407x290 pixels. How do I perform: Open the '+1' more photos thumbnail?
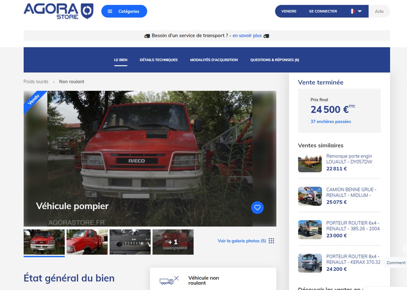(x=173, y=242)
